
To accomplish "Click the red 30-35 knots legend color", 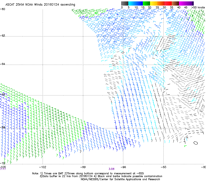I will 168,3.
